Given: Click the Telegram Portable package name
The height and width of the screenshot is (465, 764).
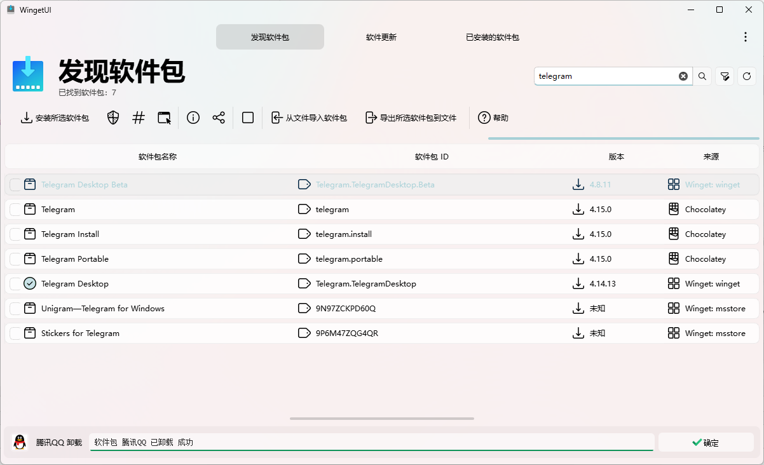Looking at the screenshot, I should 75,259.
